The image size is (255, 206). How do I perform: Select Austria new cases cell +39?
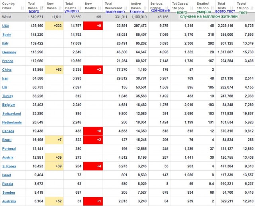[54, 157]
